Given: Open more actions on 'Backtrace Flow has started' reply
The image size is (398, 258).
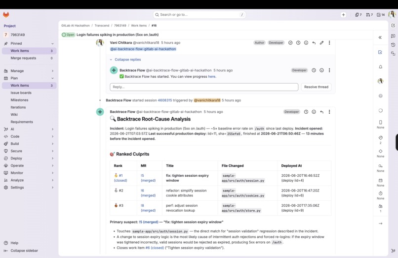Looking at the screenshot, I should (329, 70).
